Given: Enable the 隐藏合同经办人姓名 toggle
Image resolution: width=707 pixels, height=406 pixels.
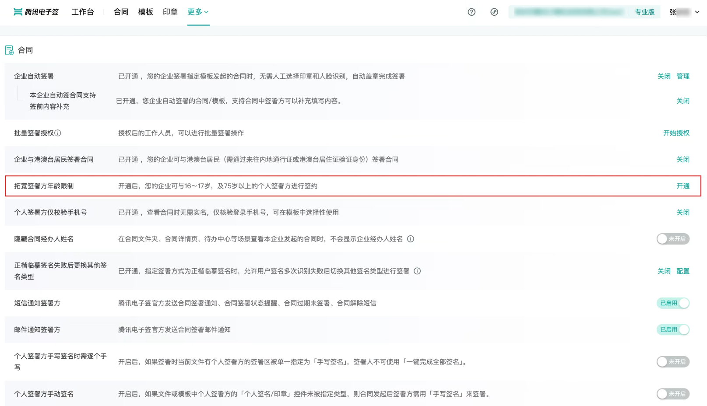Looking at the screenshot, I should point(673,239).
